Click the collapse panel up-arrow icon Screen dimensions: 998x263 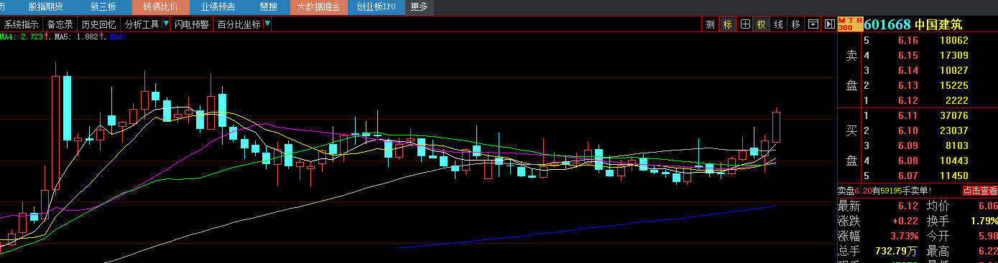pyautogui.click(x=813, y=24)
